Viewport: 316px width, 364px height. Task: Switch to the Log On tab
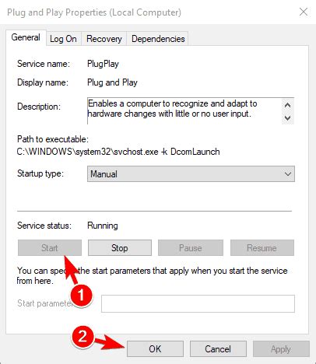(x=64, y=39)
